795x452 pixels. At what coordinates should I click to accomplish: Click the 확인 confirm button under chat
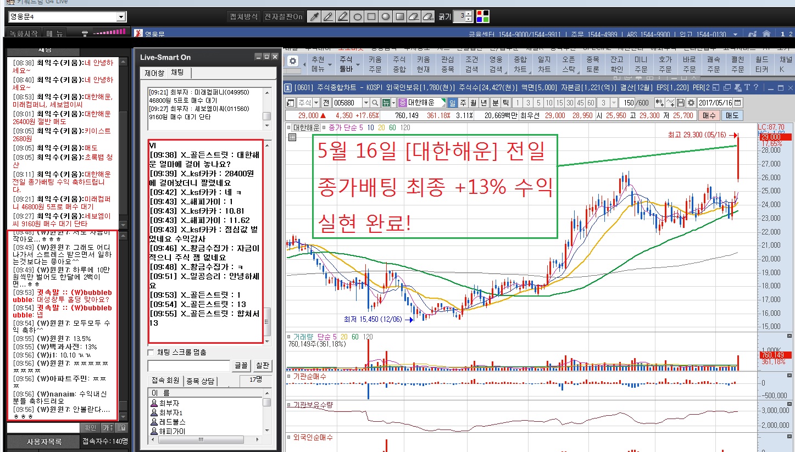[90, 428]
